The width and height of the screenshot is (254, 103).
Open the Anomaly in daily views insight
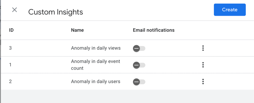96,48
